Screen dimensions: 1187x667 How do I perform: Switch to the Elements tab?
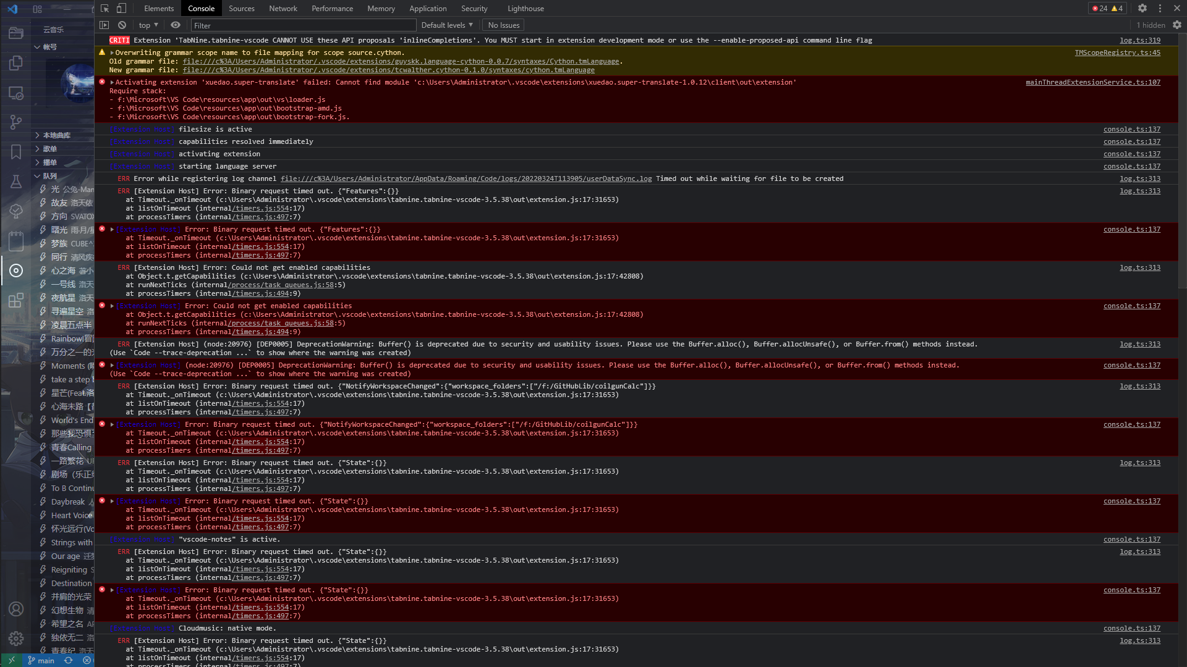click(159, 8)
